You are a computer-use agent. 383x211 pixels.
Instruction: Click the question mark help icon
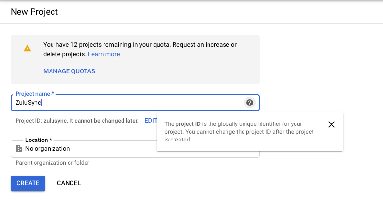click(250, 103)
